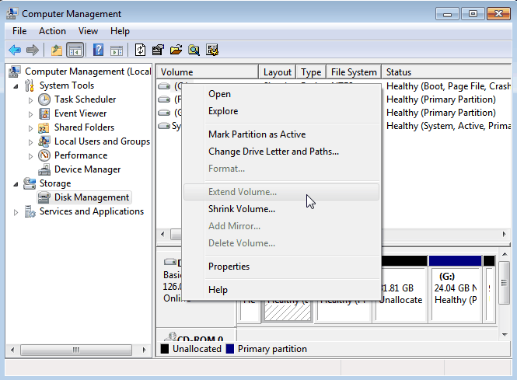Click 'Healthy (Boot, Page File, Crash' status text

coord(449,86)
